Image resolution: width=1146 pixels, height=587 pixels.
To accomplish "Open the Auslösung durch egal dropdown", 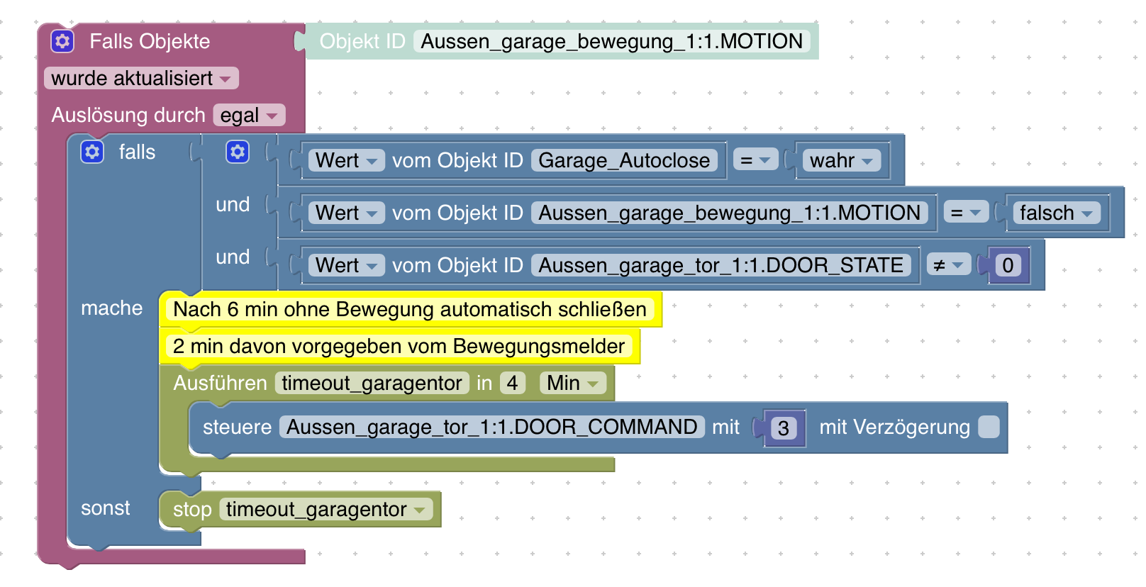I will tap(249, 115).
